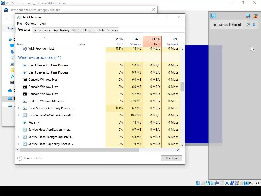The width and height of the screenshot is (261, 196).
Task: Sort by the Status column header
Action: tap(90, 42)
